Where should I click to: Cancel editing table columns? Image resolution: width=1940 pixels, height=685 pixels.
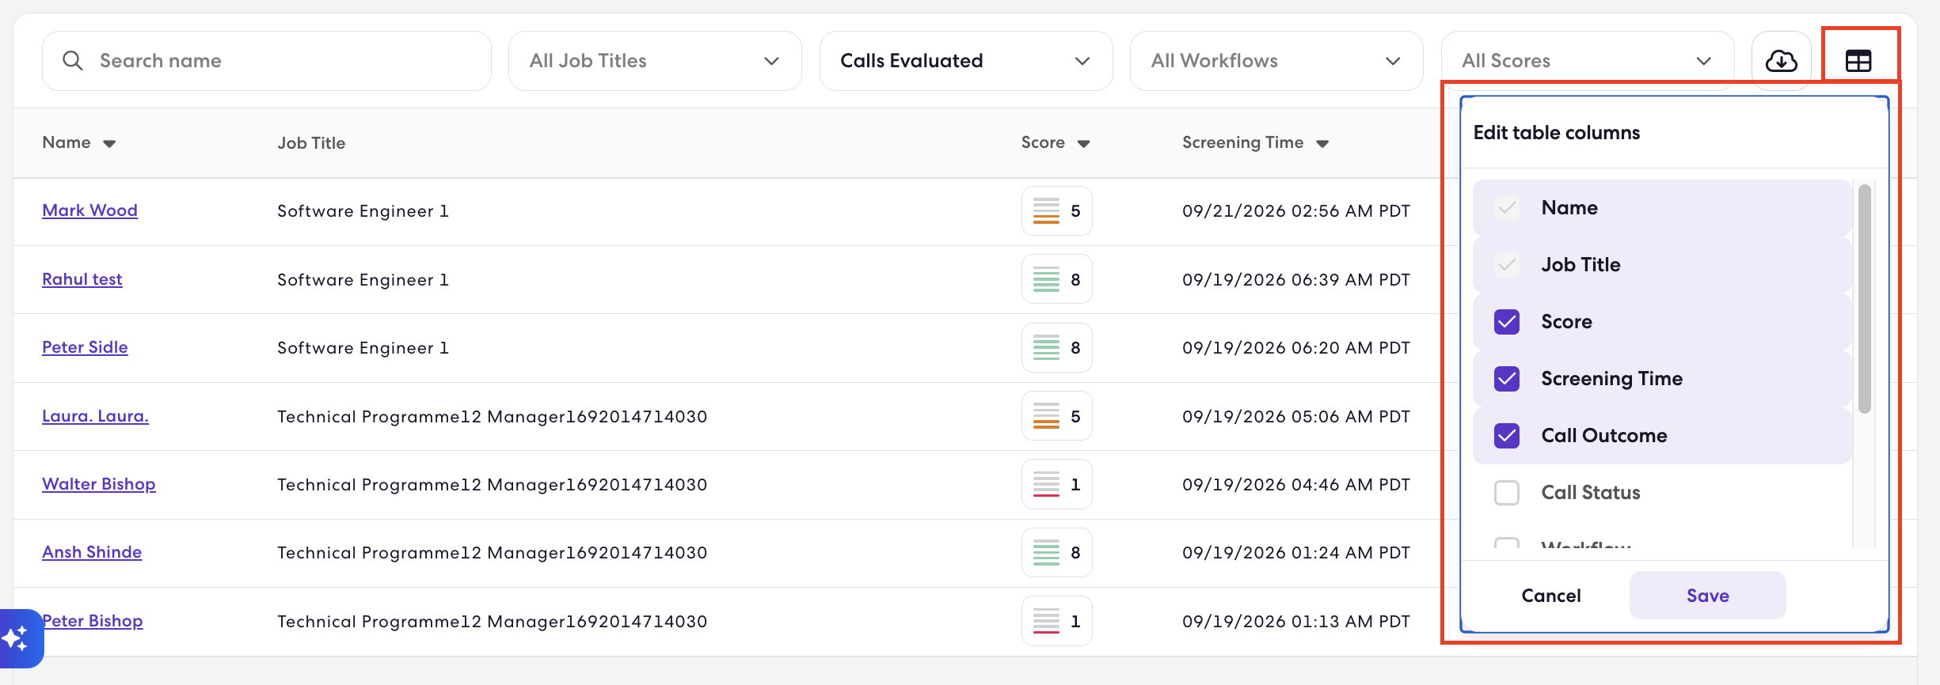pyautogui.click(x=1550, y=596)
